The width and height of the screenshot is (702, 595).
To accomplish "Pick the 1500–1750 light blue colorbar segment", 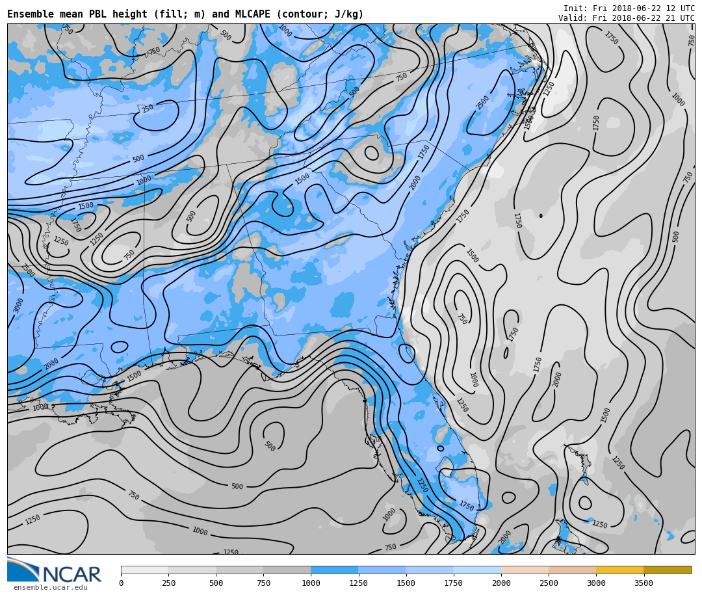I will click(430, 570).
